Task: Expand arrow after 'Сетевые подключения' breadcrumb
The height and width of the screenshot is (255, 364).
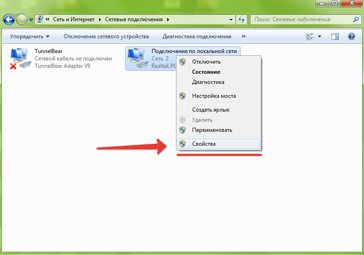Action: [x=168, y=19]
